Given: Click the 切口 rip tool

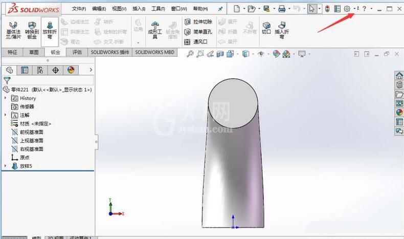Looking at the screenshot, I should coord(266,28).
